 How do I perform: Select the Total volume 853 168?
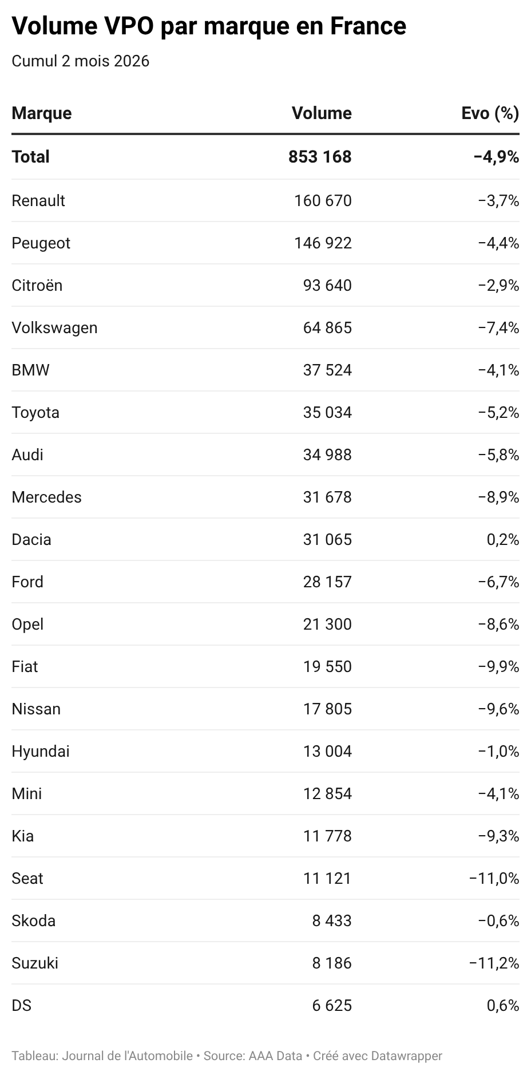(320, 157)
